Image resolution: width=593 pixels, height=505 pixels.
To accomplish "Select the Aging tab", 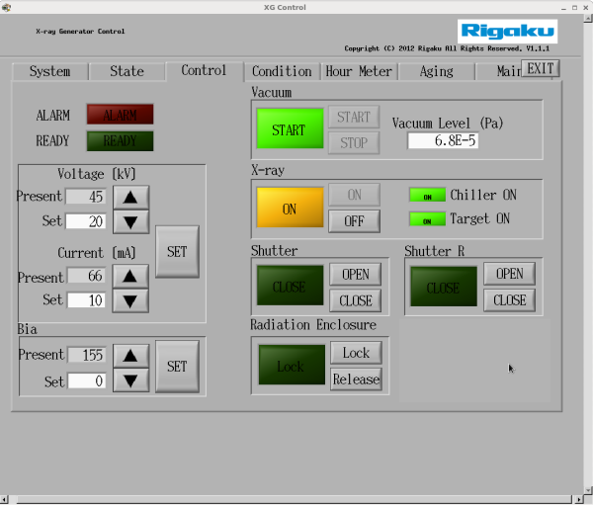I will pyautogui.click(x=436, y=71).
